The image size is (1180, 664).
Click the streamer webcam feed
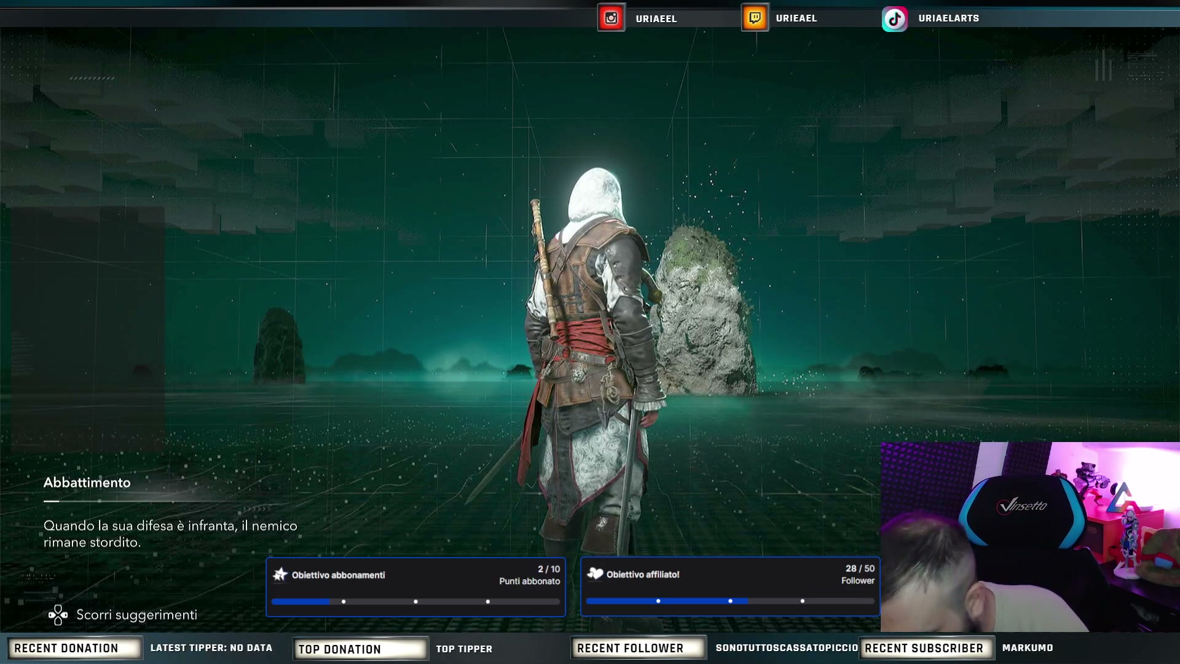(x=1030, y=537)
